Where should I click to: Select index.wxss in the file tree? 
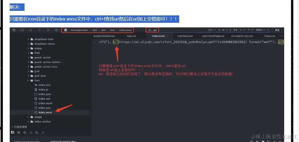coord(45,112)
